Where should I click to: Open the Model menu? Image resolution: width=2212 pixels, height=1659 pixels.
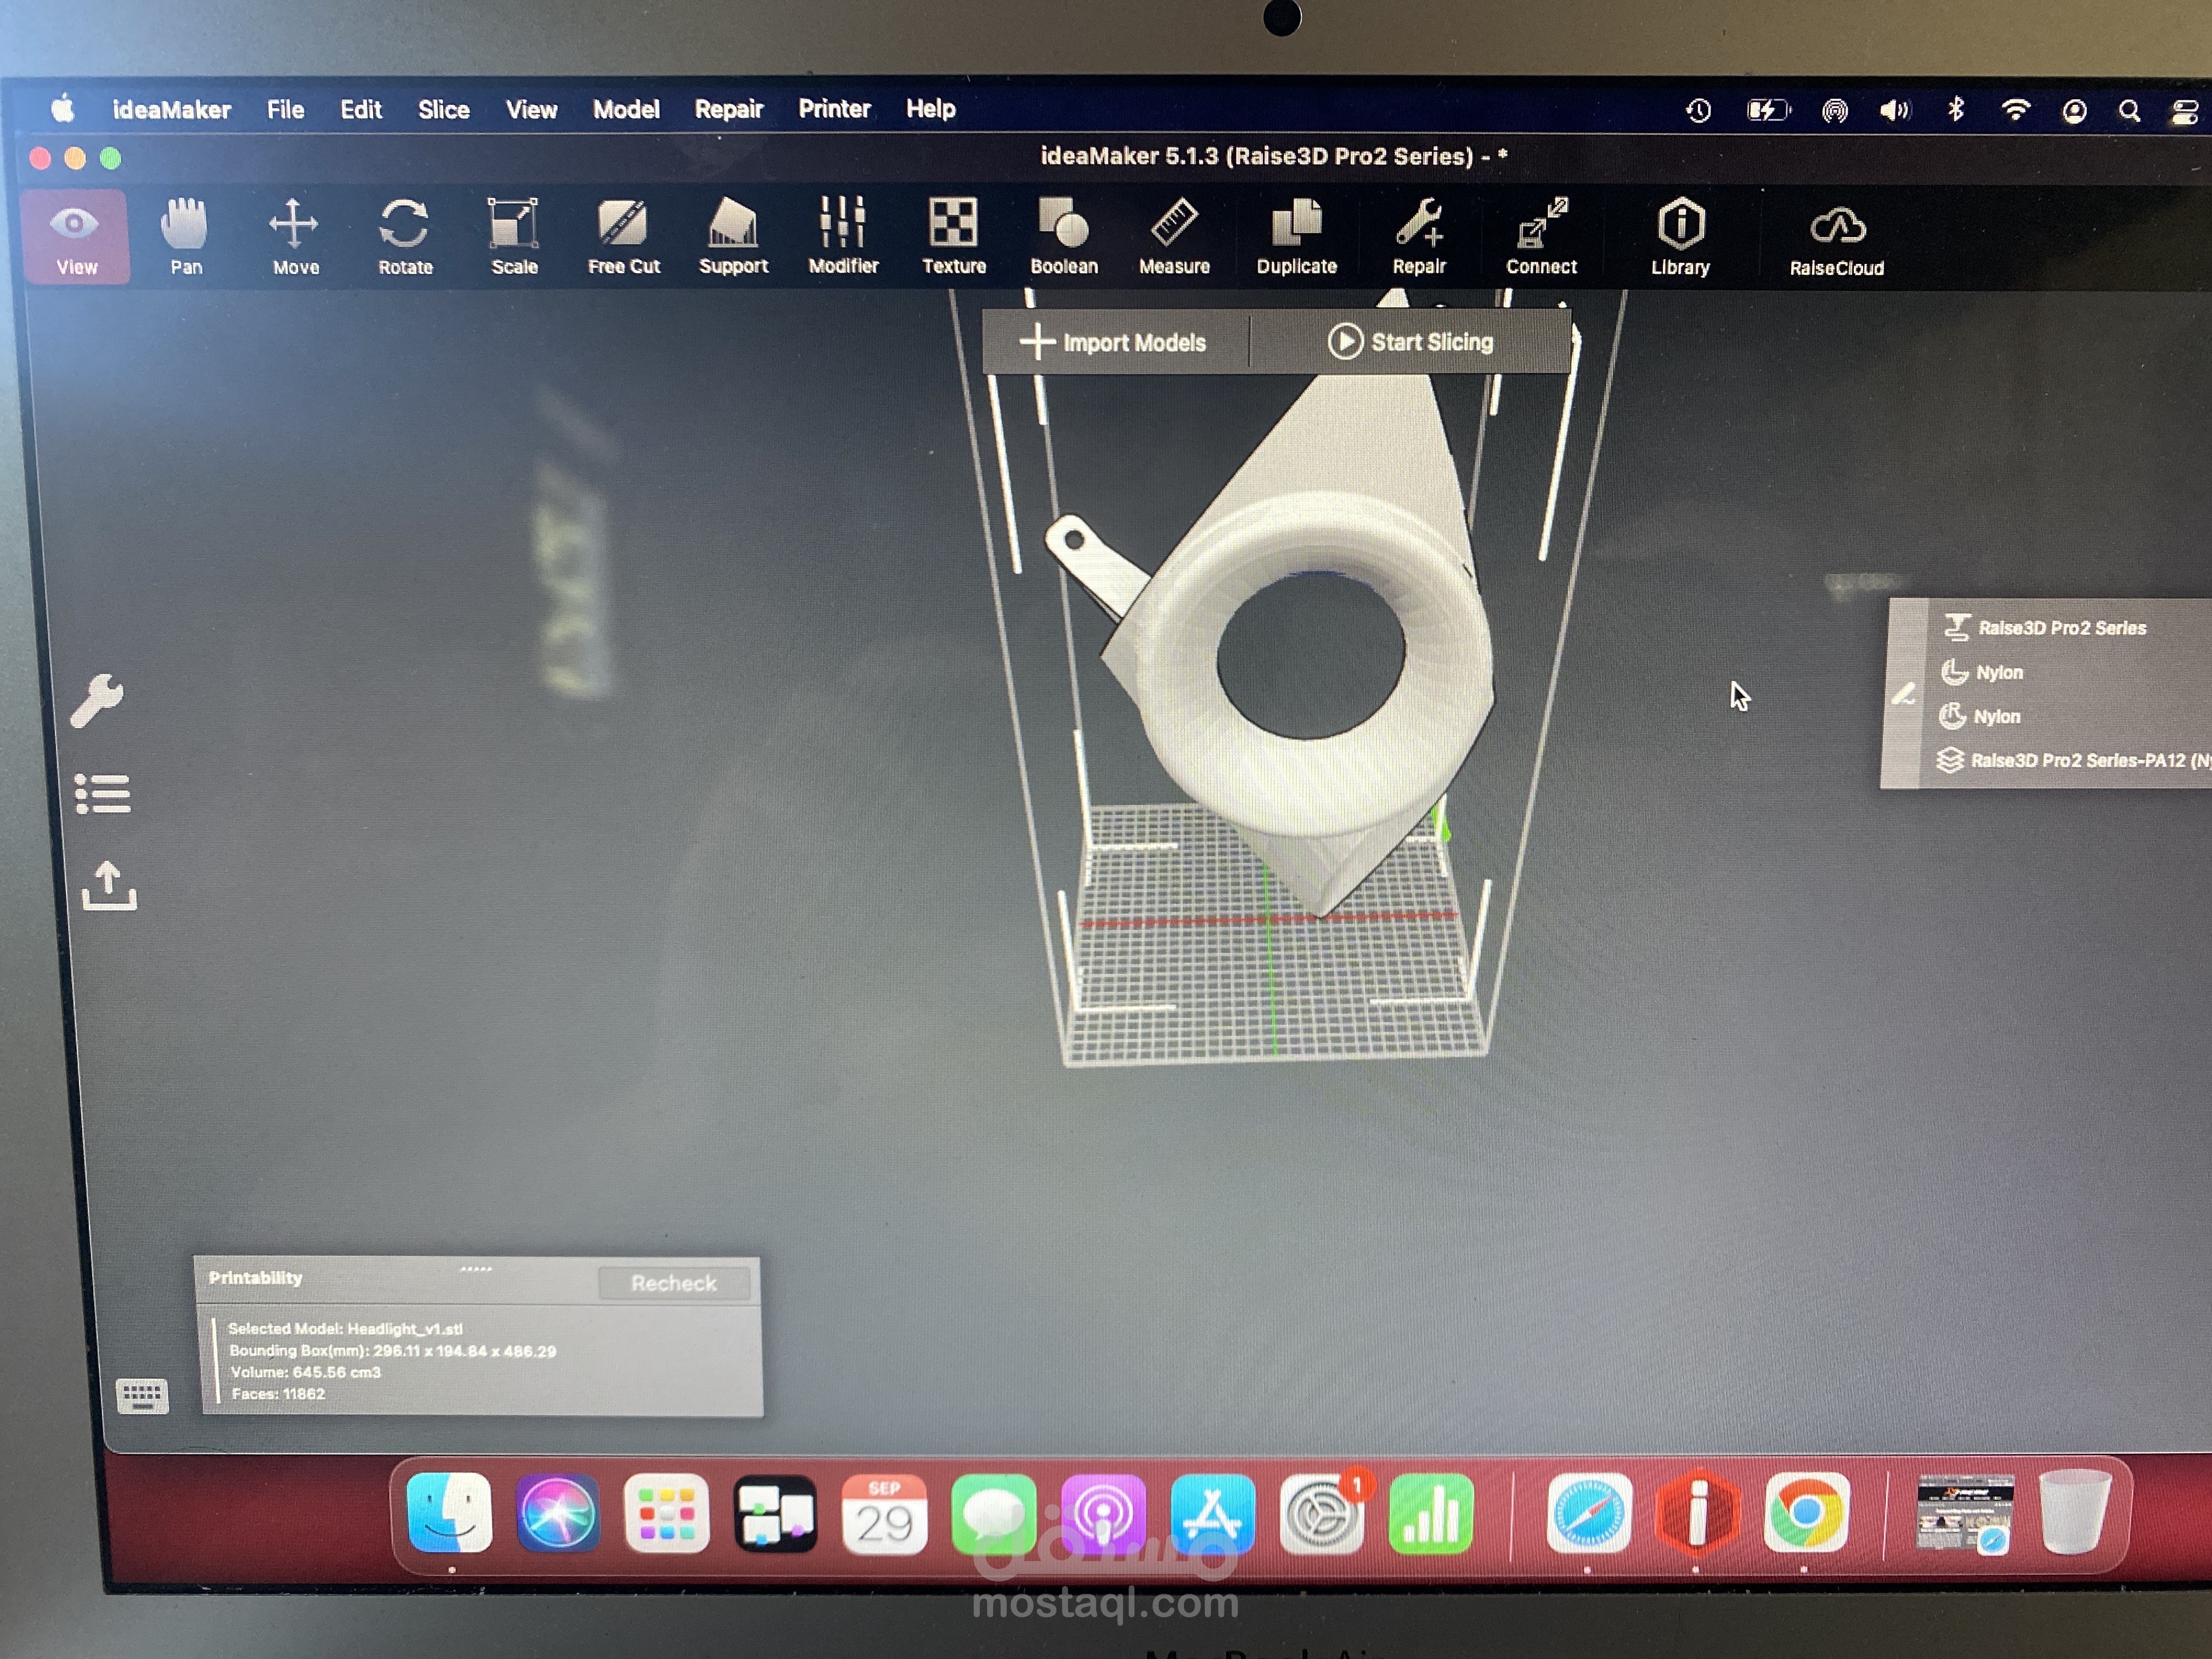pos(626,109)
